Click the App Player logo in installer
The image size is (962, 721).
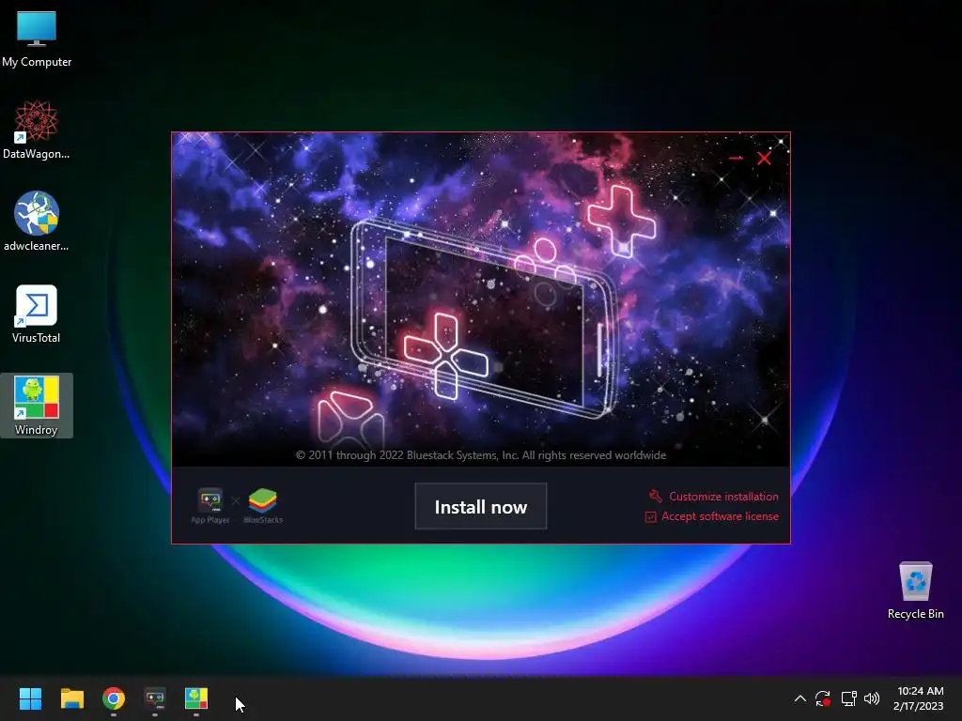click(x=209, y=506)
